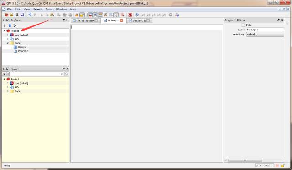The width and height of the screenshot is (292, 170).
Task: Click the gray gear toolbar icon
Action: pyautogui.click(x=170, y=15)
